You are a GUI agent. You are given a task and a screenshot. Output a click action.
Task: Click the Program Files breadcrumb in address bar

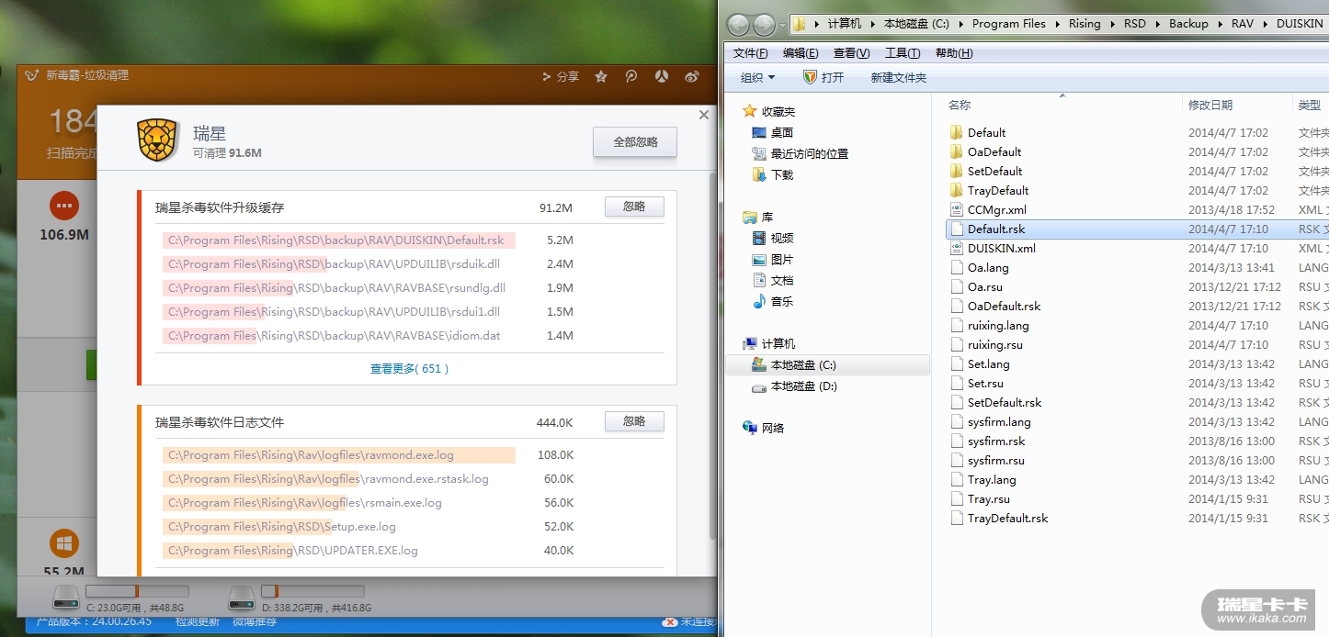[x=1009, y=24]
